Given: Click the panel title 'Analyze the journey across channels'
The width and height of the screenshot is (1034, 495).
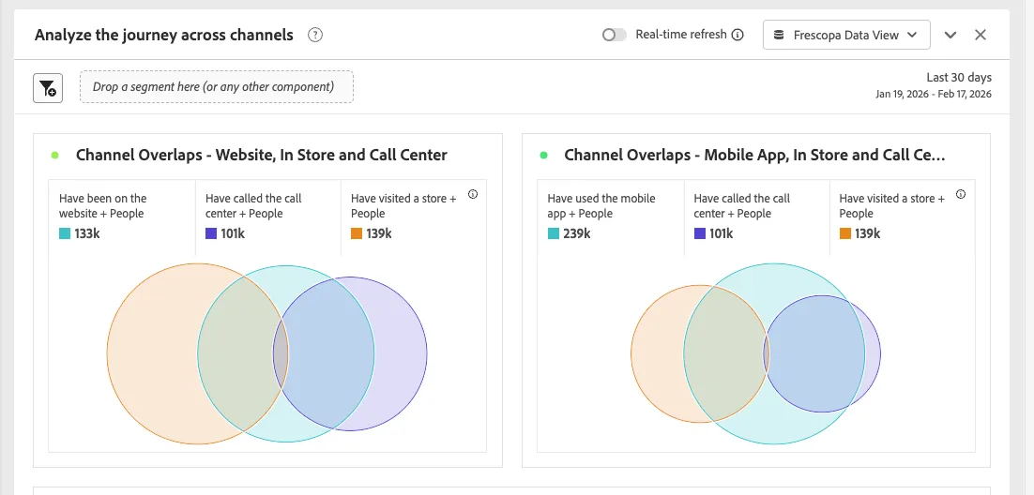Looking at the screenshot, I should pyautogui.click(x=163, y=35).
